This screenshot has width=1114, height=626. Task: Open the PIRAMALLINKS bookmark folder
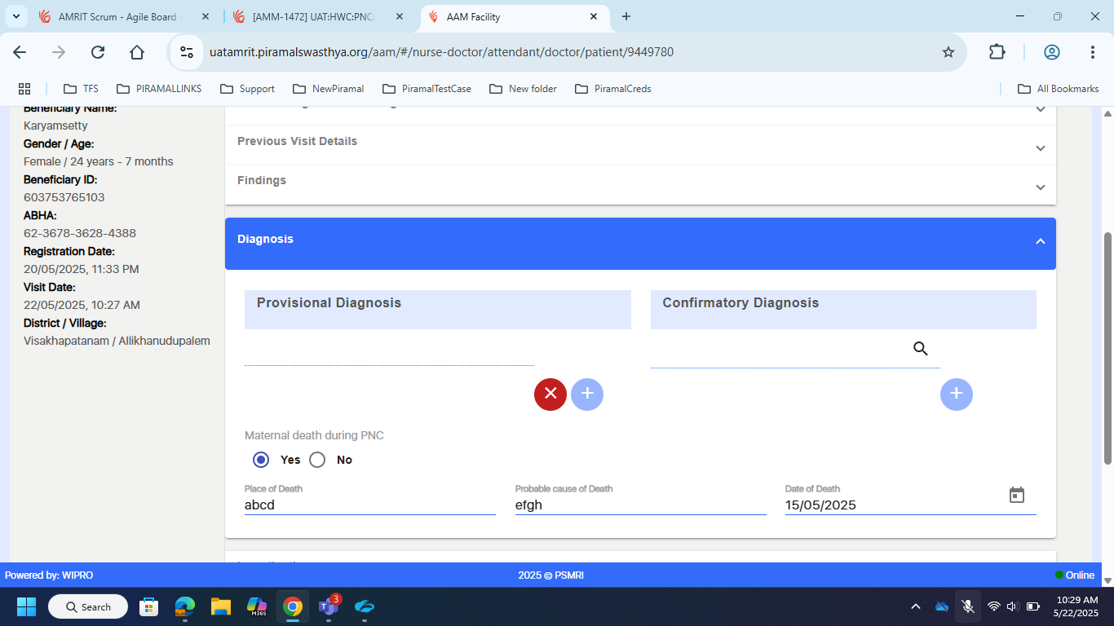pyautogui.click(x=159, y=89)
